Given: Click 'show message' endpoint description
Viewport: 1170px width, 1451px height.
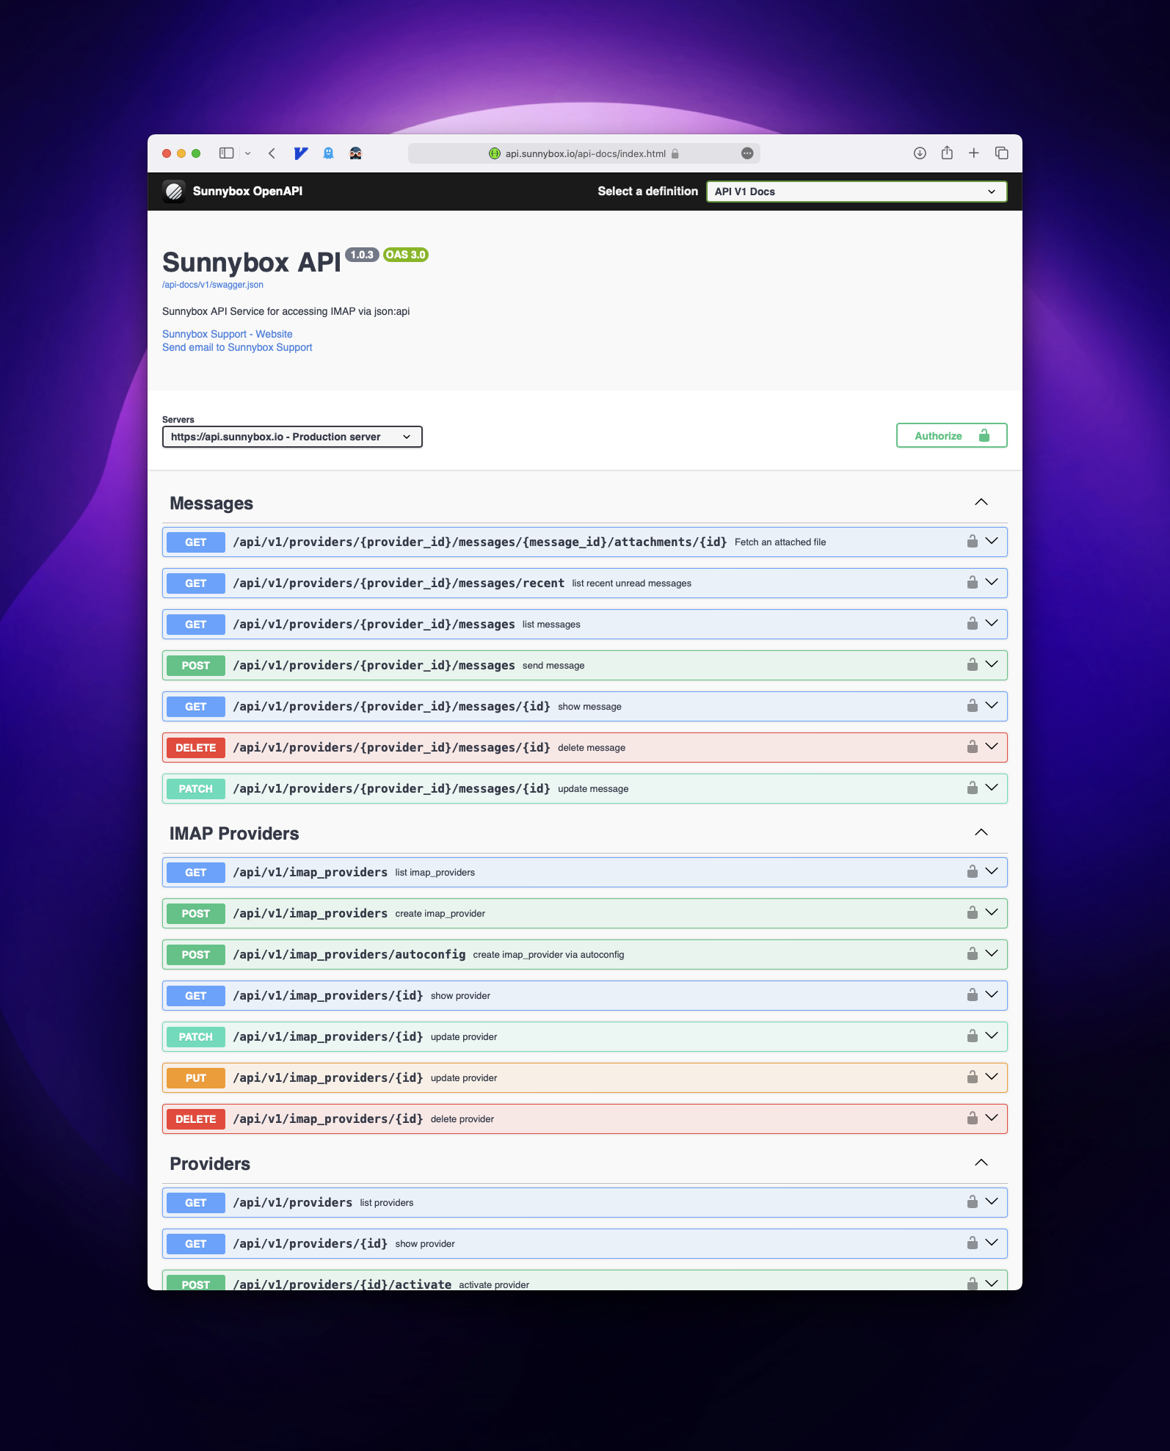Looking at the screenshot, I should [x=589, y=707].
